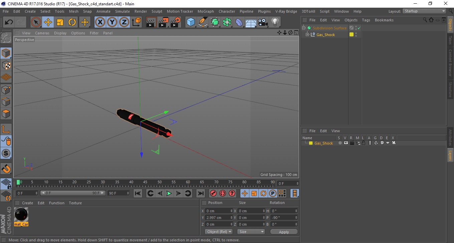The image size is (454, 243).
Task: Render the active view
Action: pos(151,22)
